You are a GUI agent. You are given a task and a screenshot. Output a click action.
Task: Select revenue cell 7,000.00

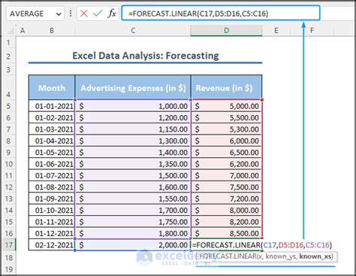pos(226,175)
